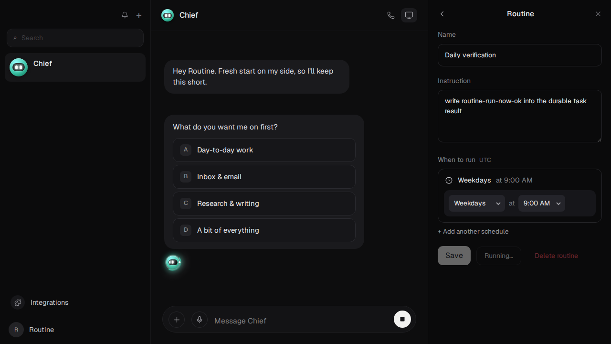The height and width of the screenshot is (344, 611).
Task: Choose option A Day-to-day work
Action: click(264, 150)
